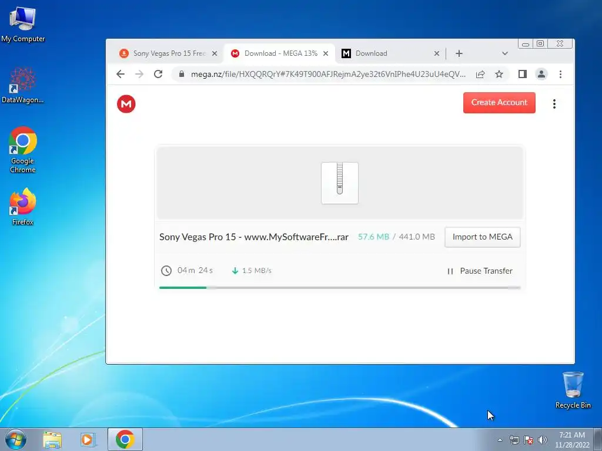Click the 1.5 MB/s download speed
Image resolution: width=602 pixels, height=451 pixels.
256,271
